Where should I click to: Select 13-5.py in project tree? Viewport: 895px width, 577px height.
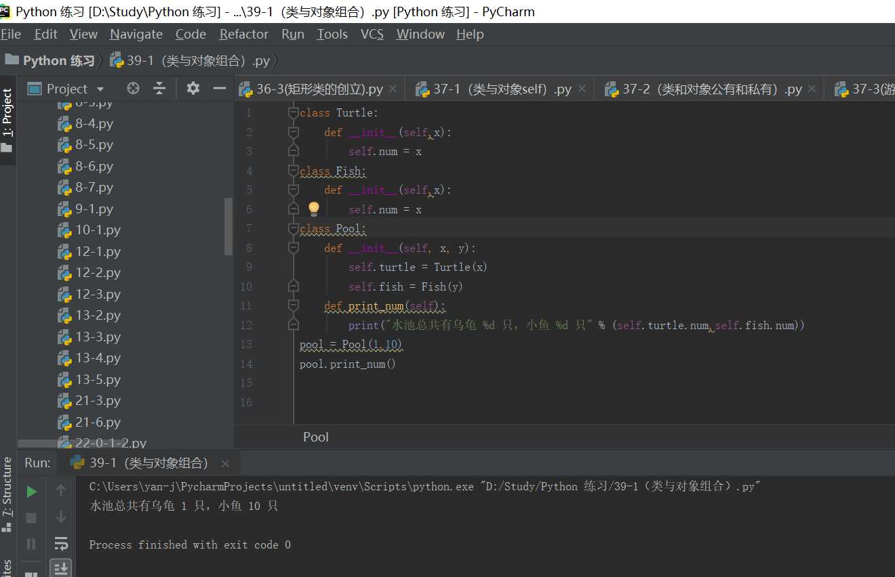coord(89,379)
